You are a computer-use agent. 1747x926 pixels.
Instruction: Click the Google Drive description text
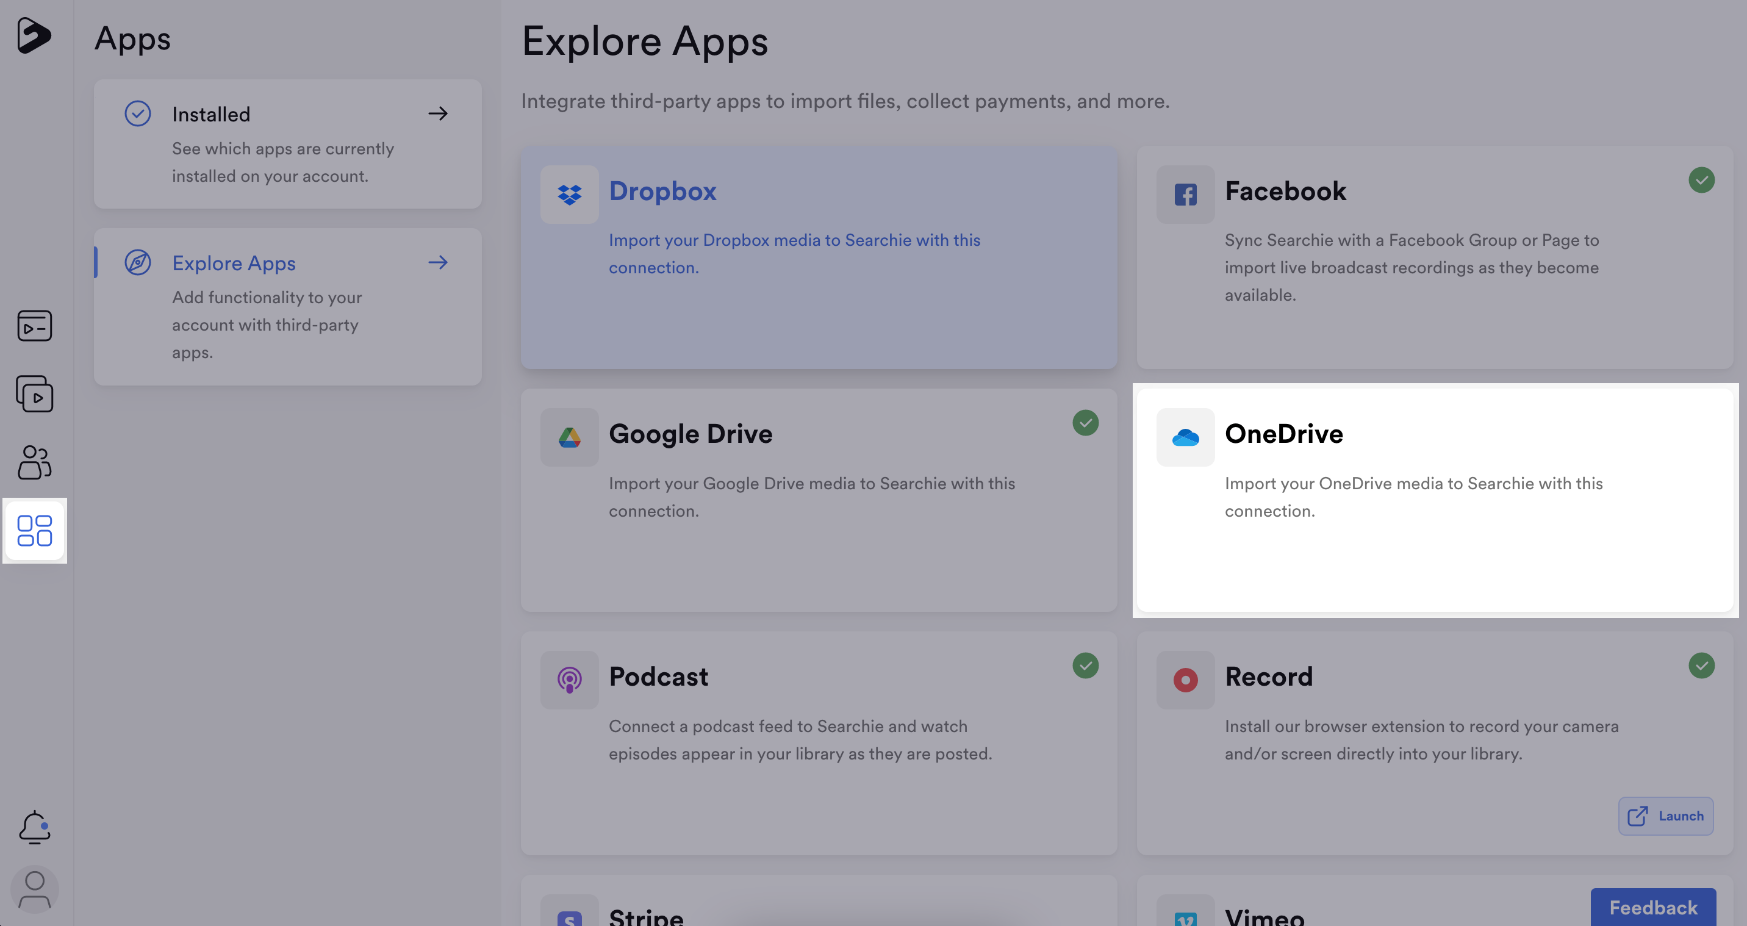coord(812,497)
